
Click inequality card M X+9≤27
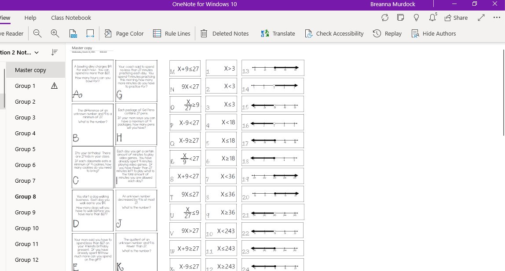(185, 68)
